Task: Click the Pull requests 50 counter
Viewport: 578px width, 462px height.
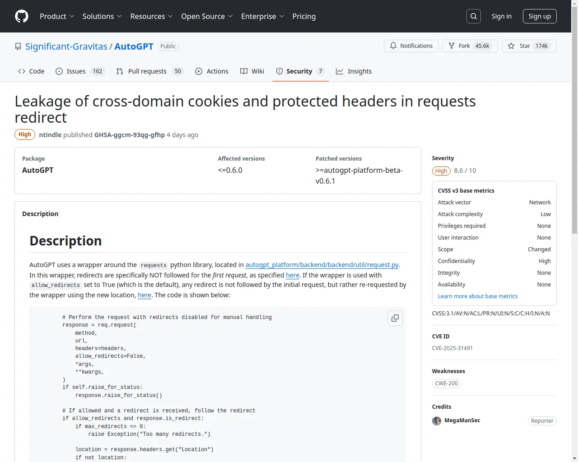Action: tap(178, 71)
